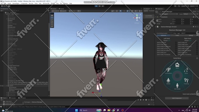
Task: Open the Windows Start button
Action: [76, 110]
